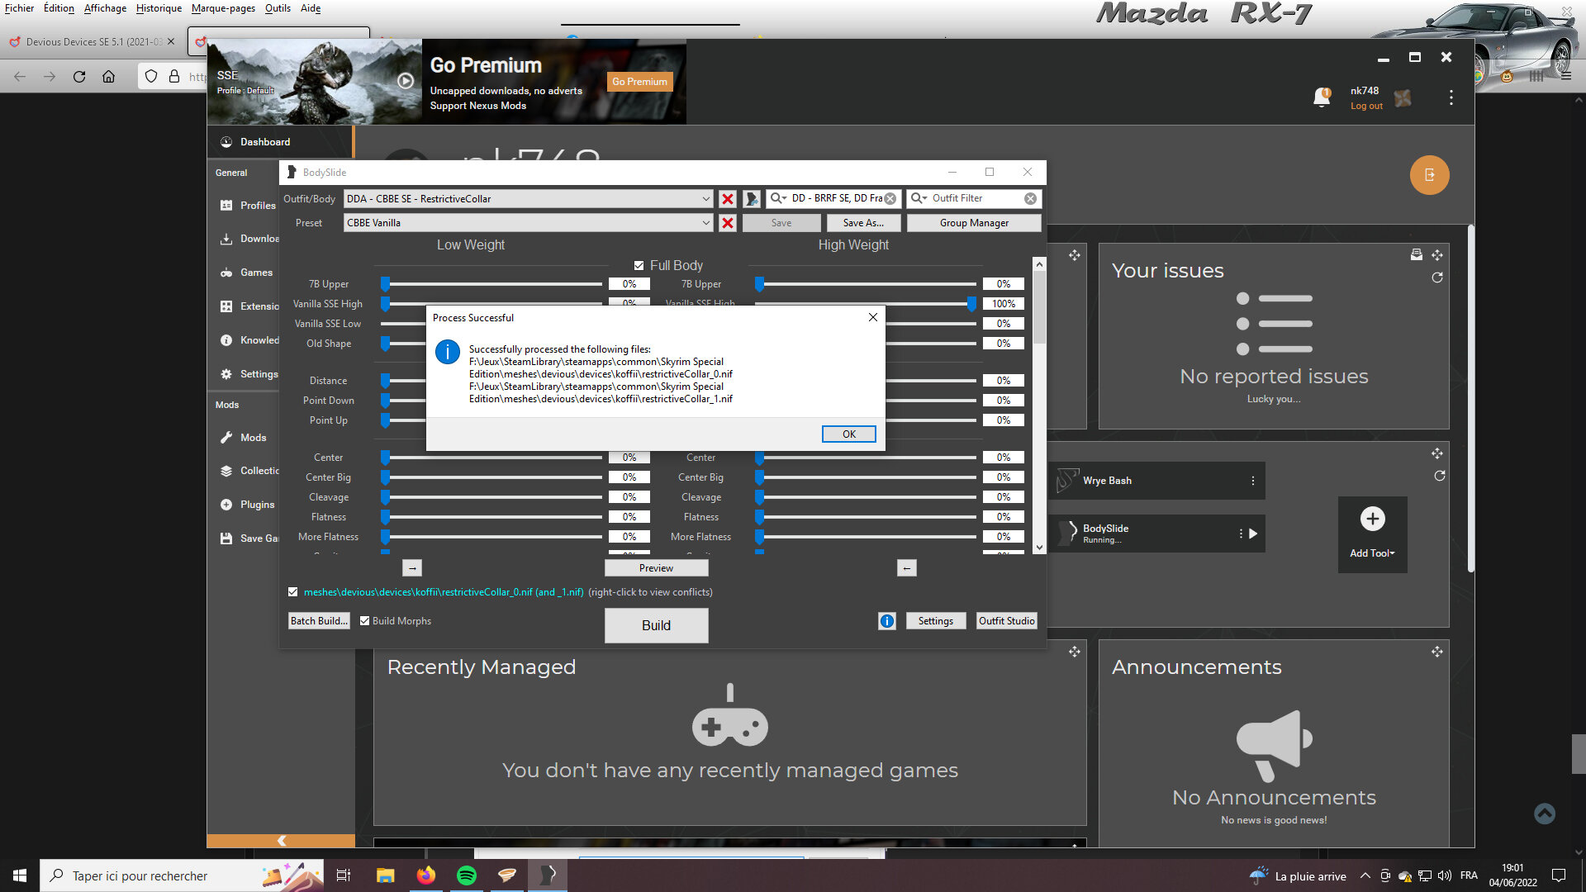
Task: Delete the selected outfit with red X
Action: click(727, 199)
